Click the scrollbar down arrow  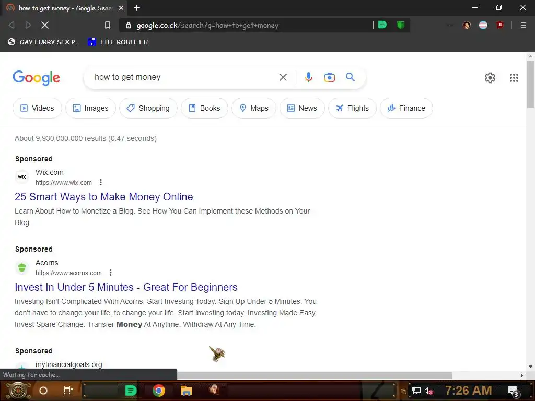530,367
